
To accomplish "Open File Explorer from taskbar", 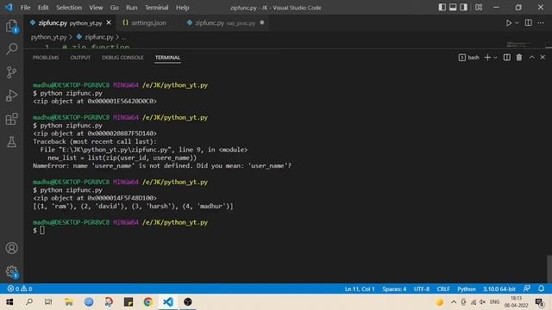I will pyautogui.click(x=69, y=302).
